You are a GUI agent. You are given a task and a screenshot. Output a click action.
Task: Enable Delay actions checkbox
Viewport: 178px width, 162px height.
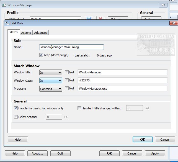pyautogui.click(x=16, y=117)
